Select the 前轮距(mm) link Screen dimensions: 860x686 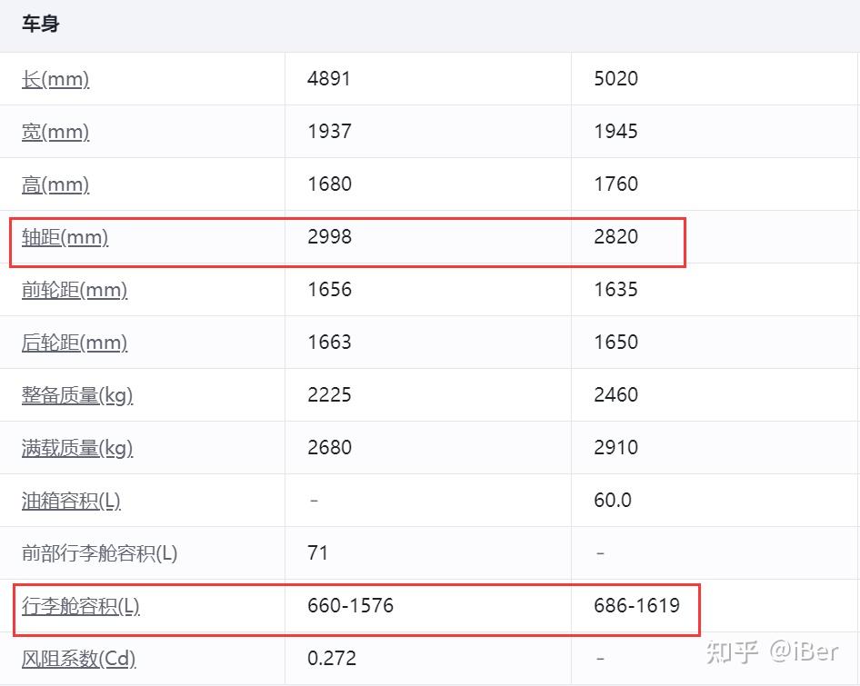coord(75,290)
